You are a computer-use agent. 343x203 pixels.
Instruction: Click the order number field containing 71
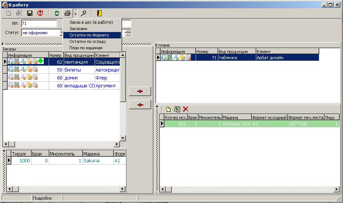pos(39,23)
